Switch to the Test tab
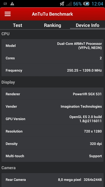 point(17,25)
